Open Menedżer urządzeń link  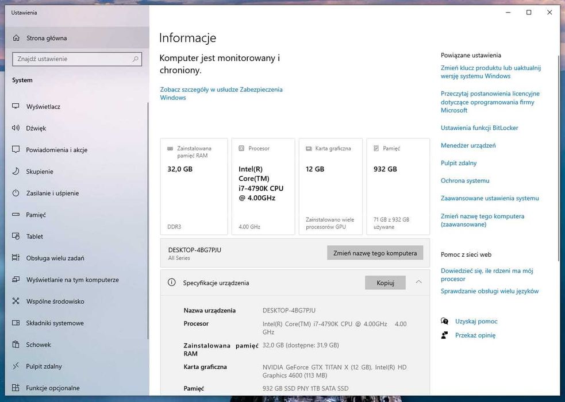(x=468, y=145)
